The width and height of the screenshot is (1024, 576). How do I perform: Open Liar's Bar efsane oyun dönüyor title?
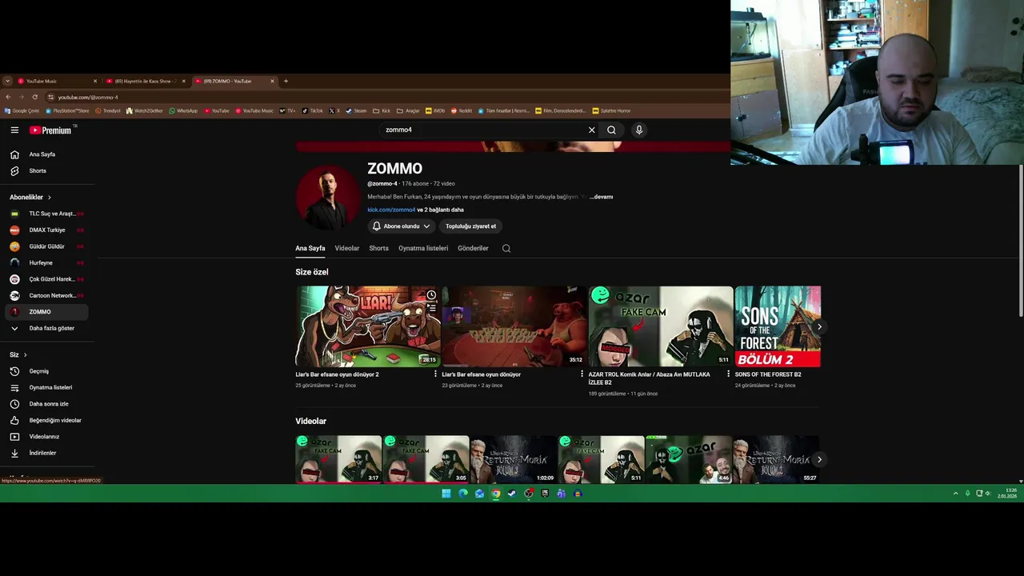pos(481,374)
